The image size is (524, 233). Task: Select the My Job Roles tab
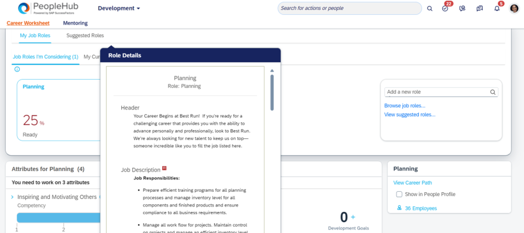click(x=35, y=36)
